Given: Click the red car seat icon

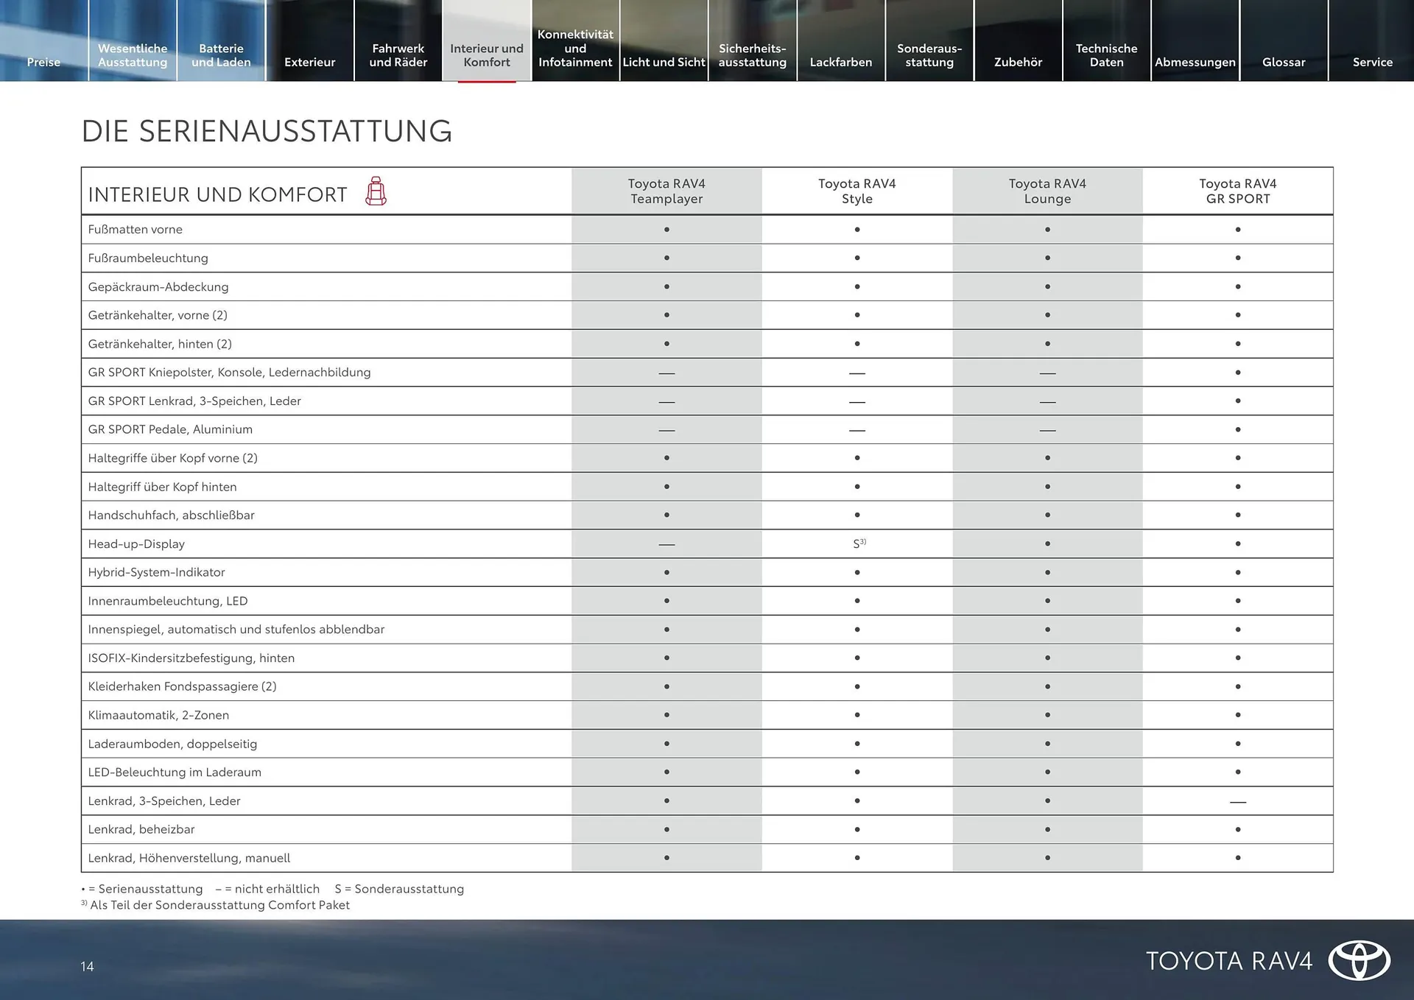Looking at the screenshot, I should [x=376, y=191].
